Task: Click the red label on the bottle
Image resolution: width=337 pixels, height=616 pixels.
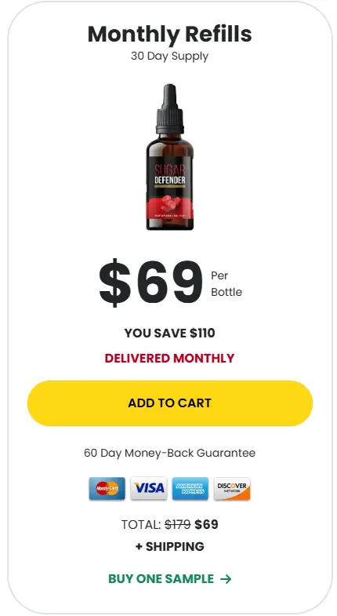Action: (x=170, y=213)
